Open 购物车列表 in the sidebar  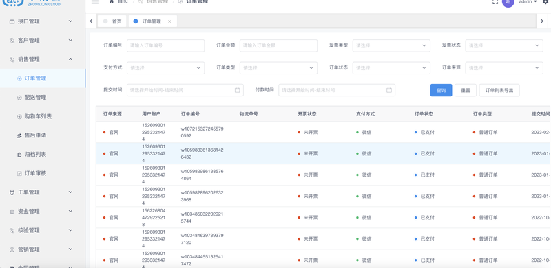point(38,116)
